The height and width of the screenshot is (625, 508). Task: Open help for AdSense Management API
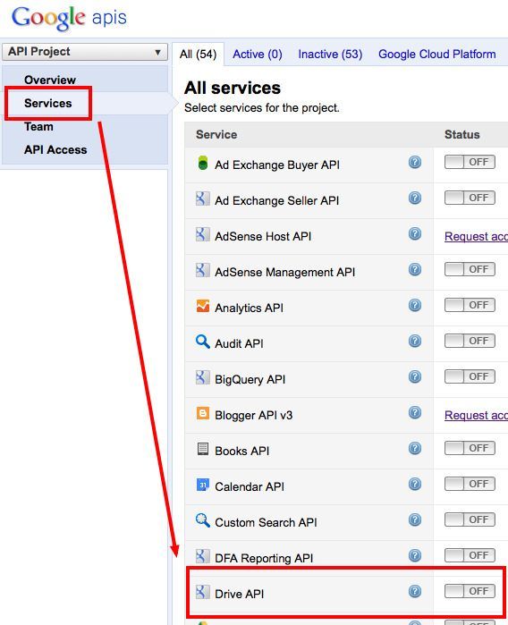click(415, 269)
